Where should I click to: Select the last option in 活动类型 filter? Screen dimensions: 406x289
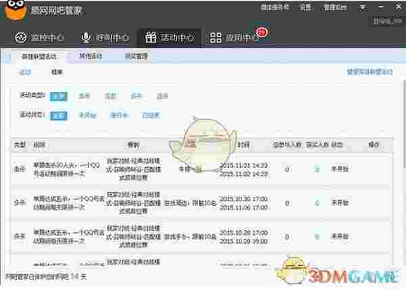click(162, 96)
